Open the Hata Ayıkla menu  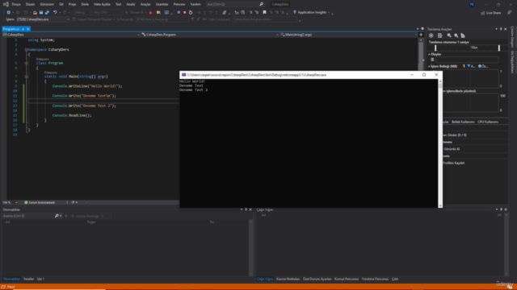click(102, 4)
